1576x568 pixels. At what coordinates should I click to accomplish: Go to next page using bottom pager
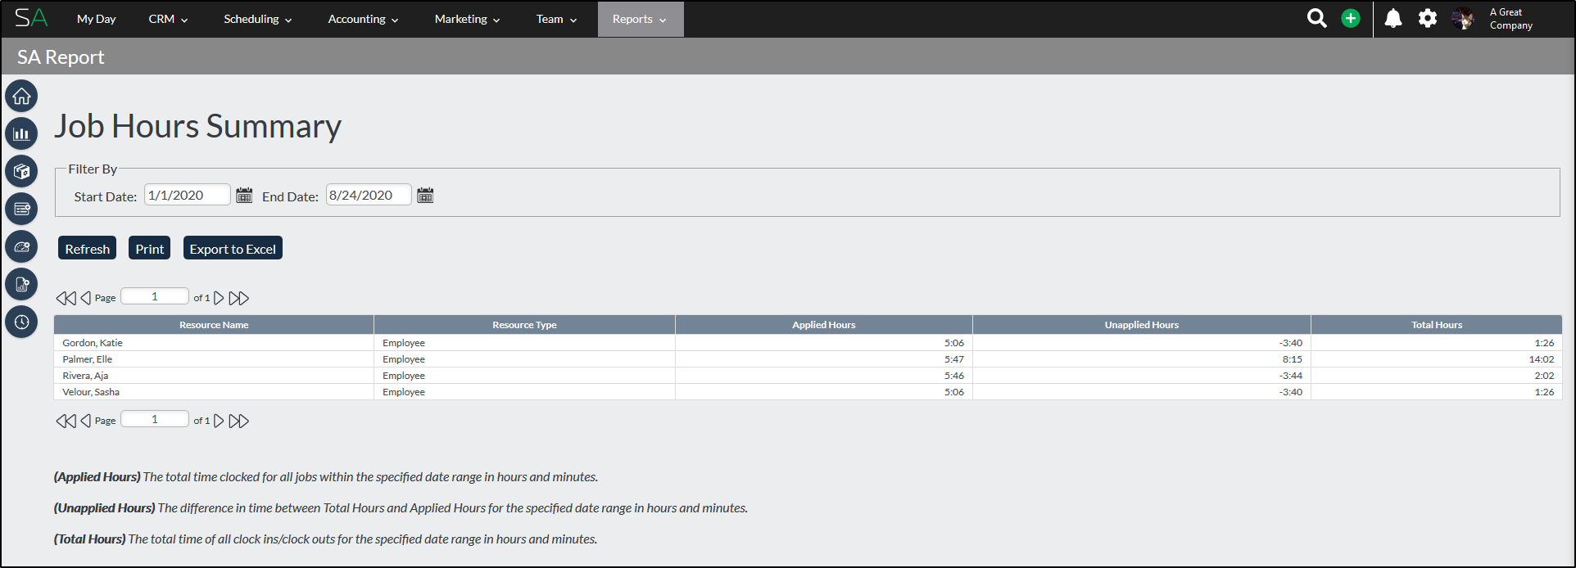[x=219, y=421]
